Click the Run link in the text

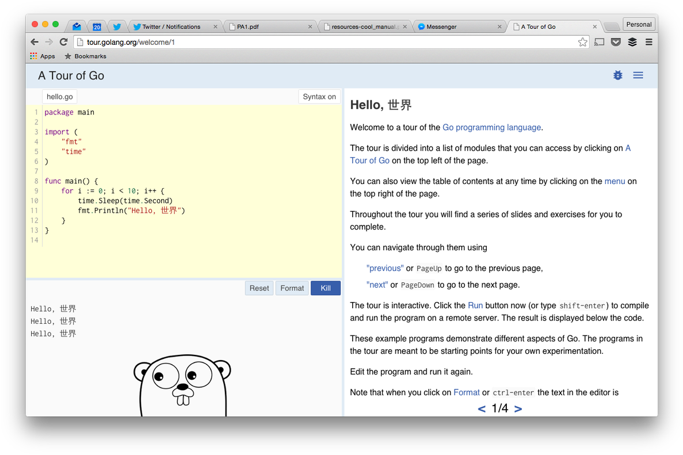(475, 305)
